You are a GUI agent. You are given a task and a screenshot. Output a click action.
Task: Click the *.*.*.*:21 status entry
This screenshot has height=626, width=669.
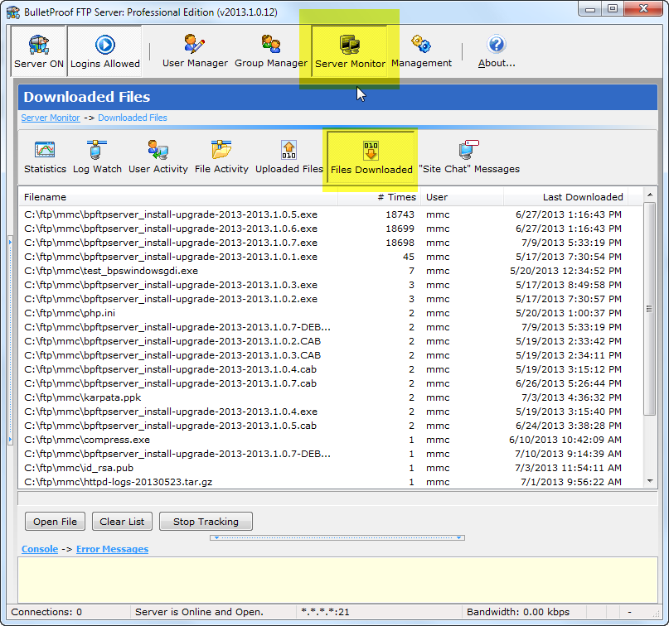point(325,612)
